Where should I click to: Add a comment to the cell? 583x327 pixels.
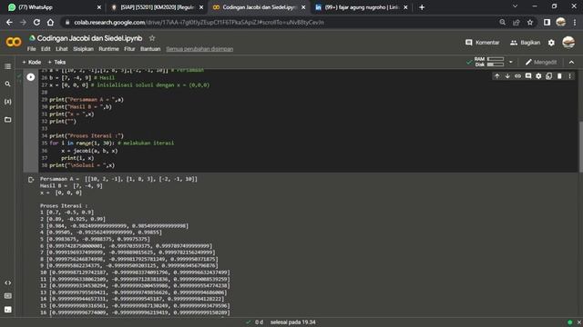pos(528,76)
